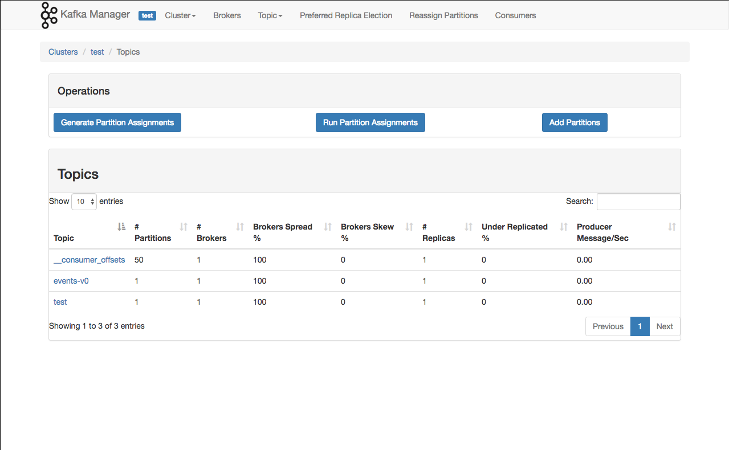The image size is (729, 450).
Task: Click the '50' partitions value for __consumer_offsets
Action: click(x=139, y=260)
